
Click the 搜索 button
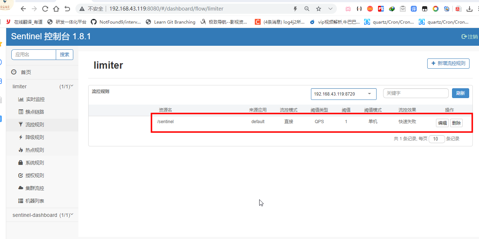pyautogui.click(x=65, y=54)
